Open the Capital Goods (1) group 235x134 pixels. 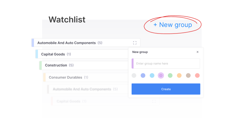point(56,54)
